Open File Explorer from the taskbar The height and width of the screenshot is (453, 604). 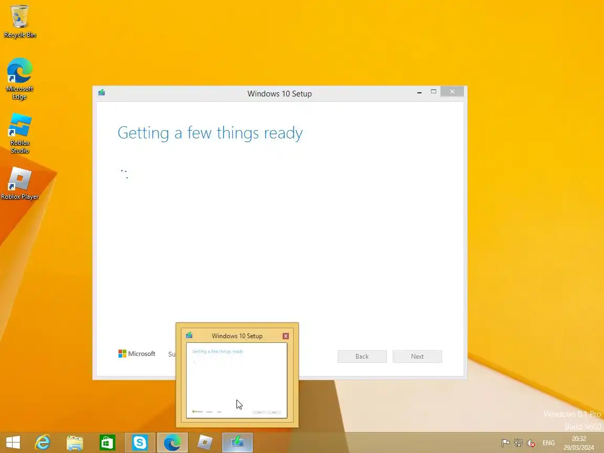click(x=75, y=442)
